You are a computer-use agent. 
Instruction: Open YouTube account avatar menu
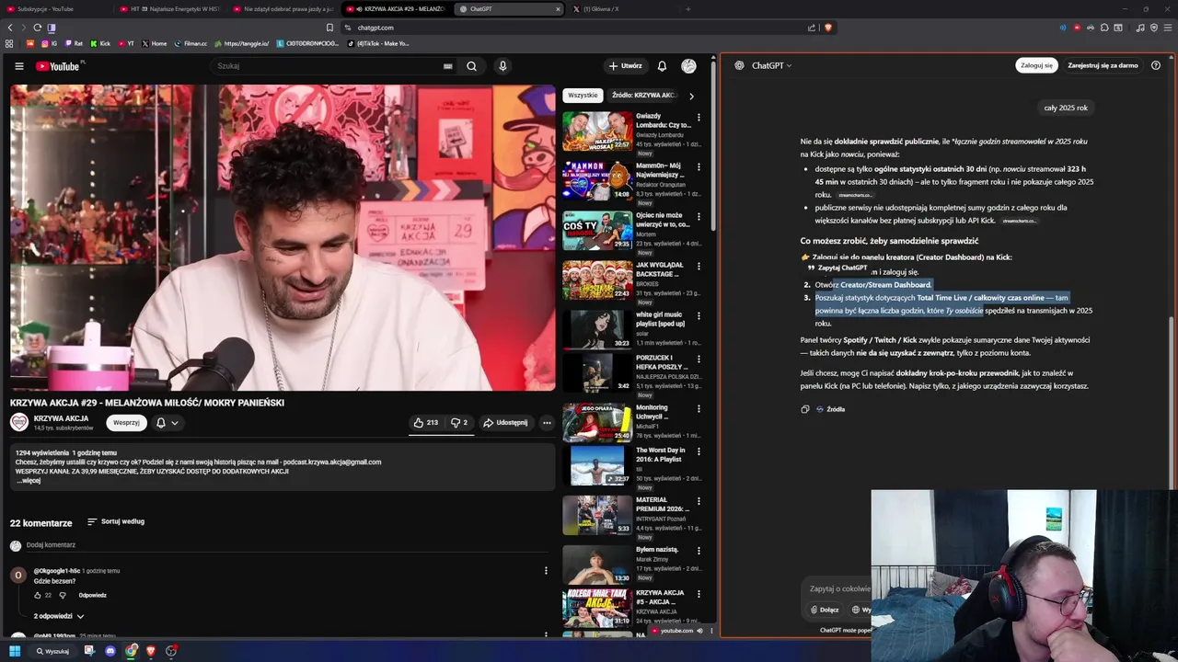[x=688, y=66]
